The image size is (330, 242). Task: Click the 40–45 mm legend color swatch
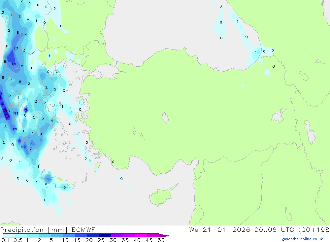141,235
